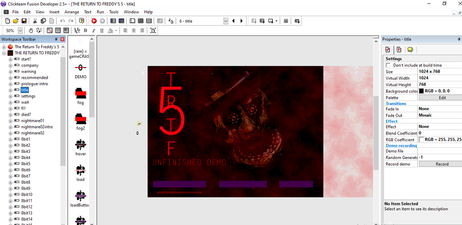This screenshot has height=225, width=462.
Task: Open the Runtime options properties tab
Action: click(x=399, y=50)
